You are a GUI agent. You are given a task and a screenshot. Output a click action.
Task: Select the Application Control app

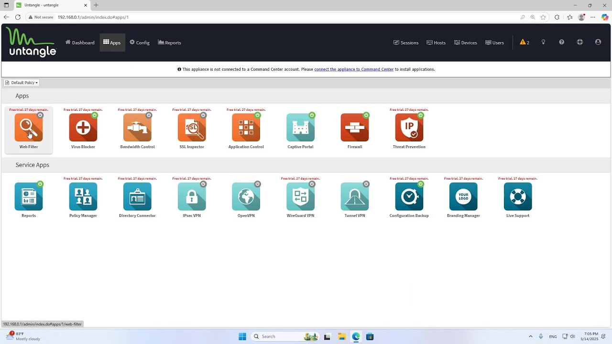point(246,128)
